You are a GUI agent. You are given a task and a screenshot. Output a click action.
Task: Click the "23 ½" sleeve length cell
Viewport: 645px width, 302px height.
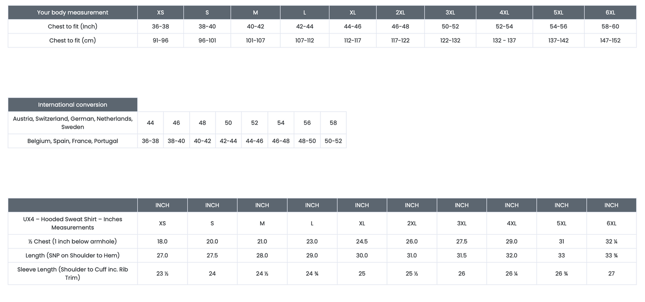(162, 273)
